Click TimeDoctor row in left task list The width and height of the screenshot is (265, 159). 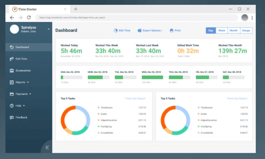coord(122,108)
